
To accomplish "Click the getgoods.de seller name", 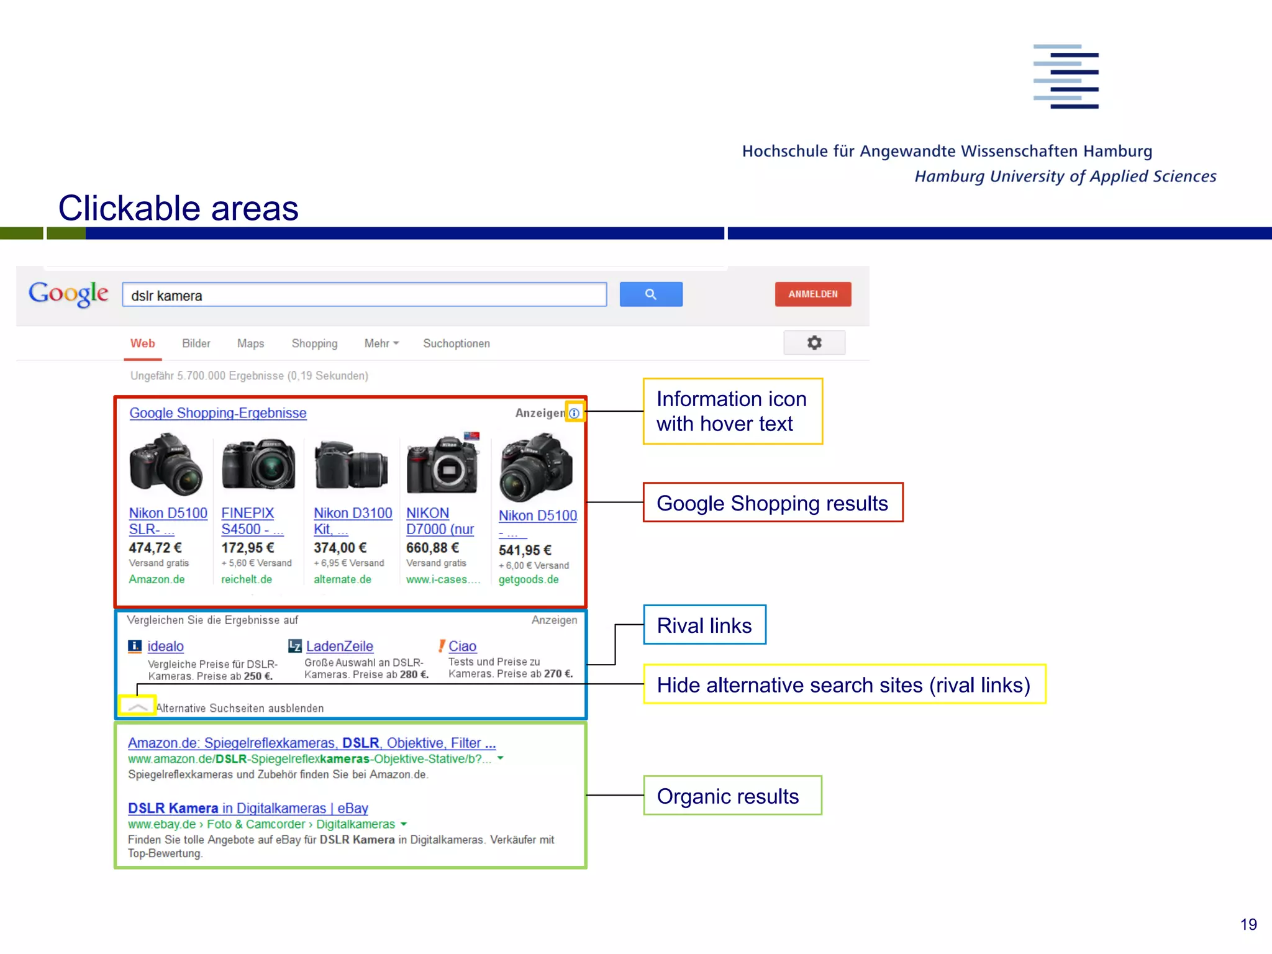I will tap(529, 579).
